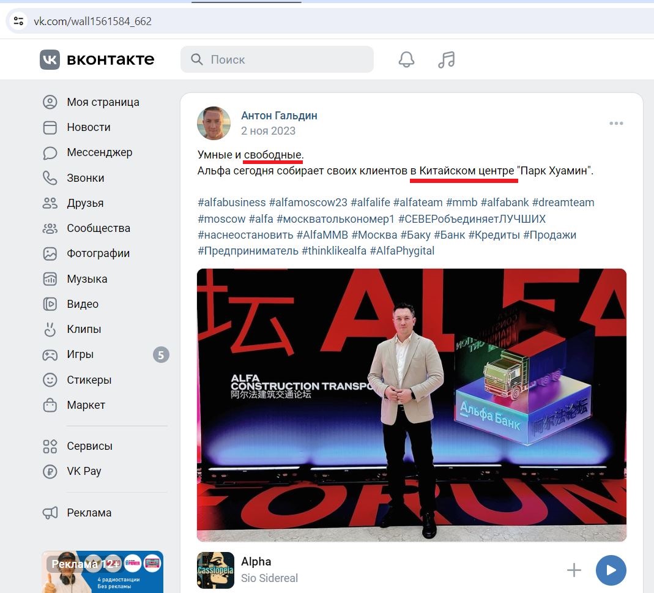Click the Видео play icon in sidebar

(50, 304)
